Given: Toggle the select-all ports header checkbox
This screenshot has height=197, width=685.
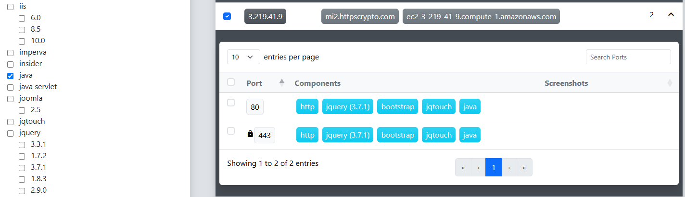Looking at the screenshot, I should click(x=231, y=82).
